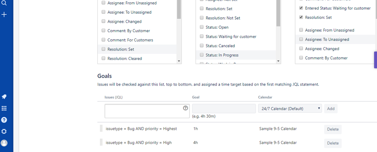Image resolution: width=377 pixels, height=152 pixels.
Task: Open the 24/7 Calendar dropdown
Action: [x=290, y=109]
